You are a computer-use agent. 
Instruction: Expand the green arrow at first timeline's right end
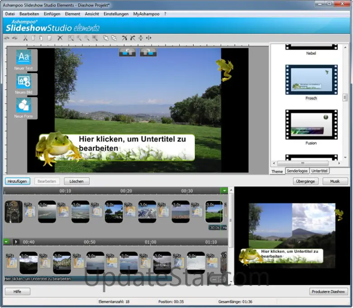coord(224,191)
